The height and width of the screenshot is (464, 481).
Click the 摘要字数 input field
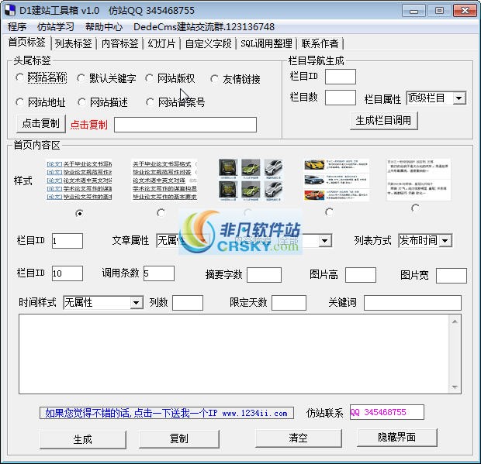264,275
